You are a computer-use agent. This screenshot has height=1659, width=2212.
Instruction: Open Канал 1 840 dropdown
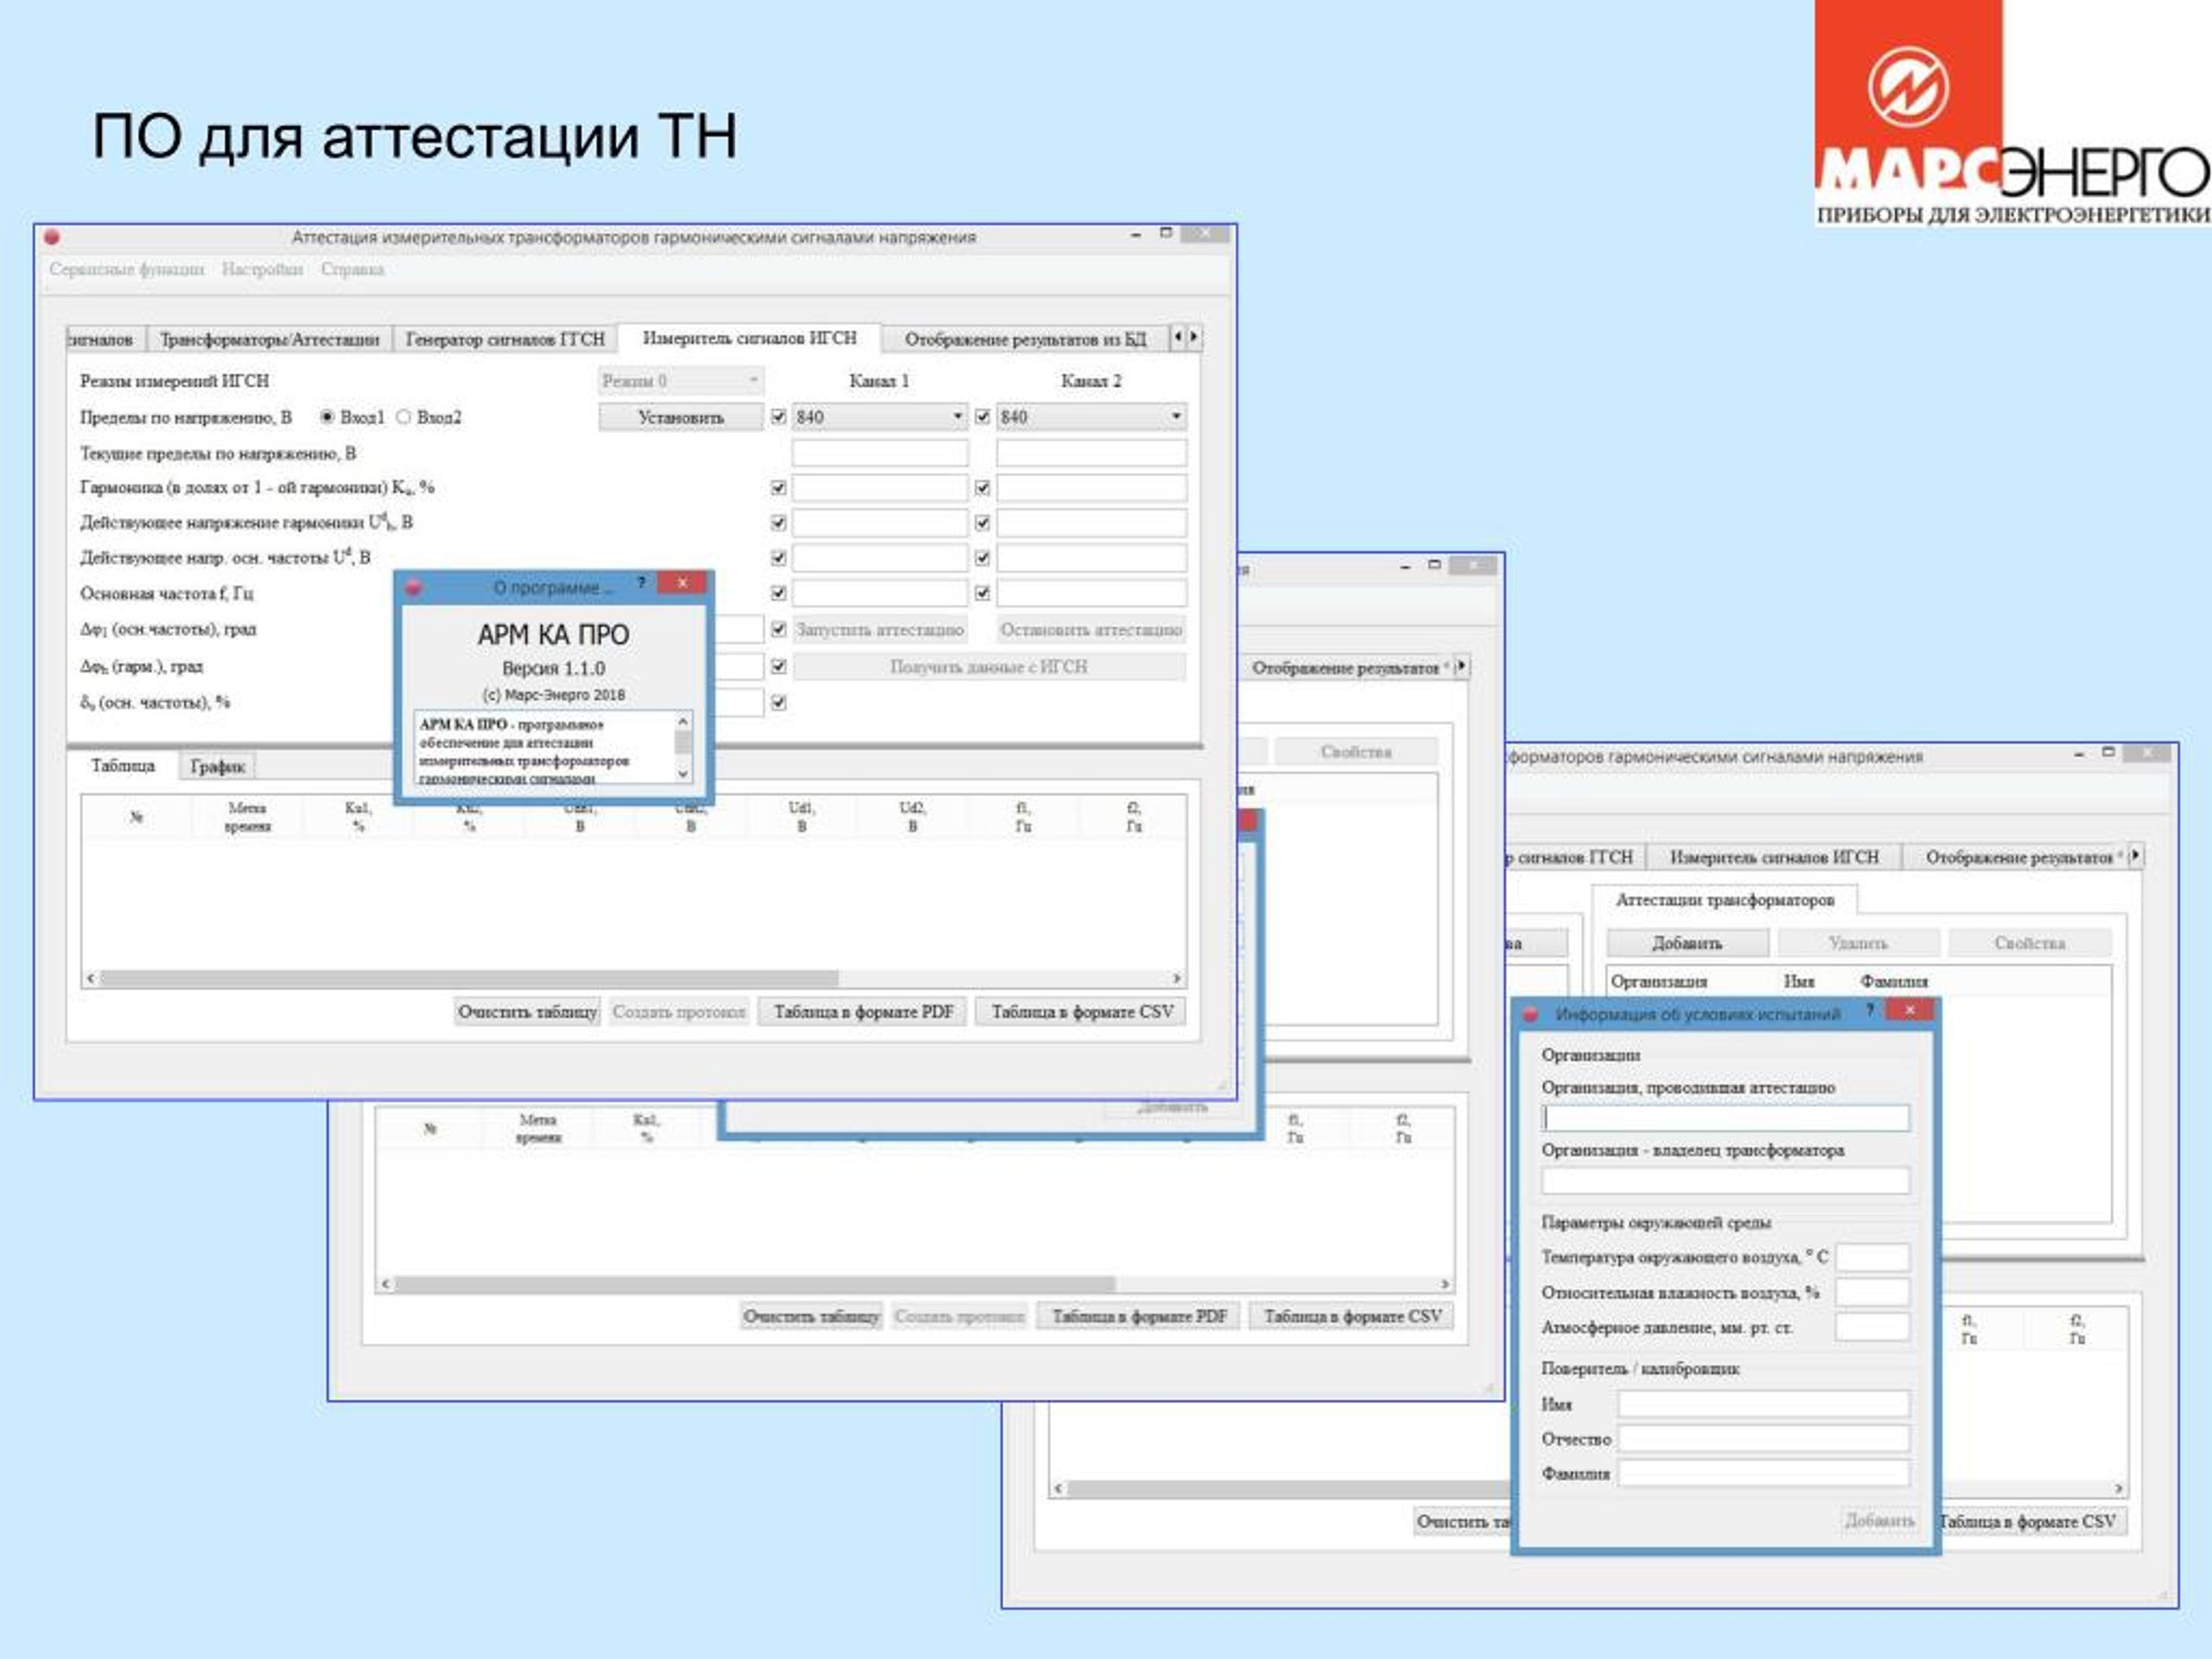pyautogui.click(x=880, y=417)
